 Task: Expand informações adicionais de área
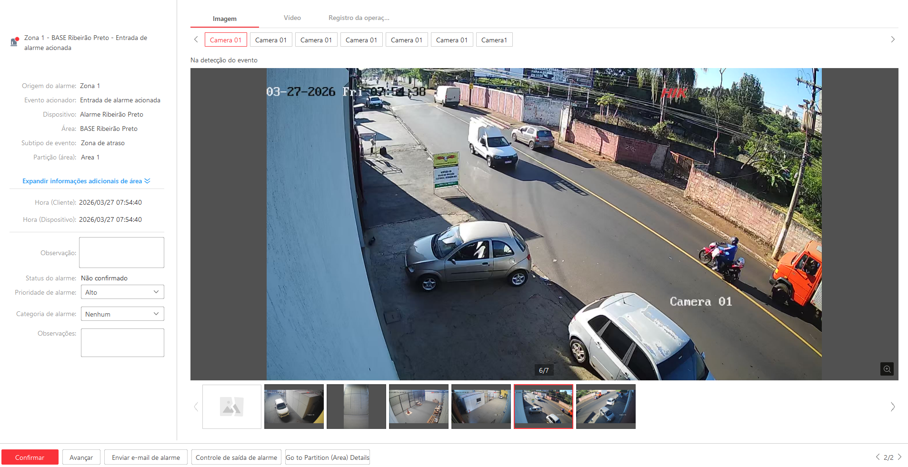coord(86,181)
